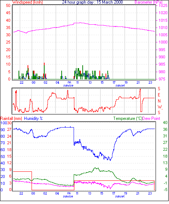This screenshot has height=204, width=169.
Task: Click the W wind direction label
Action: click(x=160, y=107)
